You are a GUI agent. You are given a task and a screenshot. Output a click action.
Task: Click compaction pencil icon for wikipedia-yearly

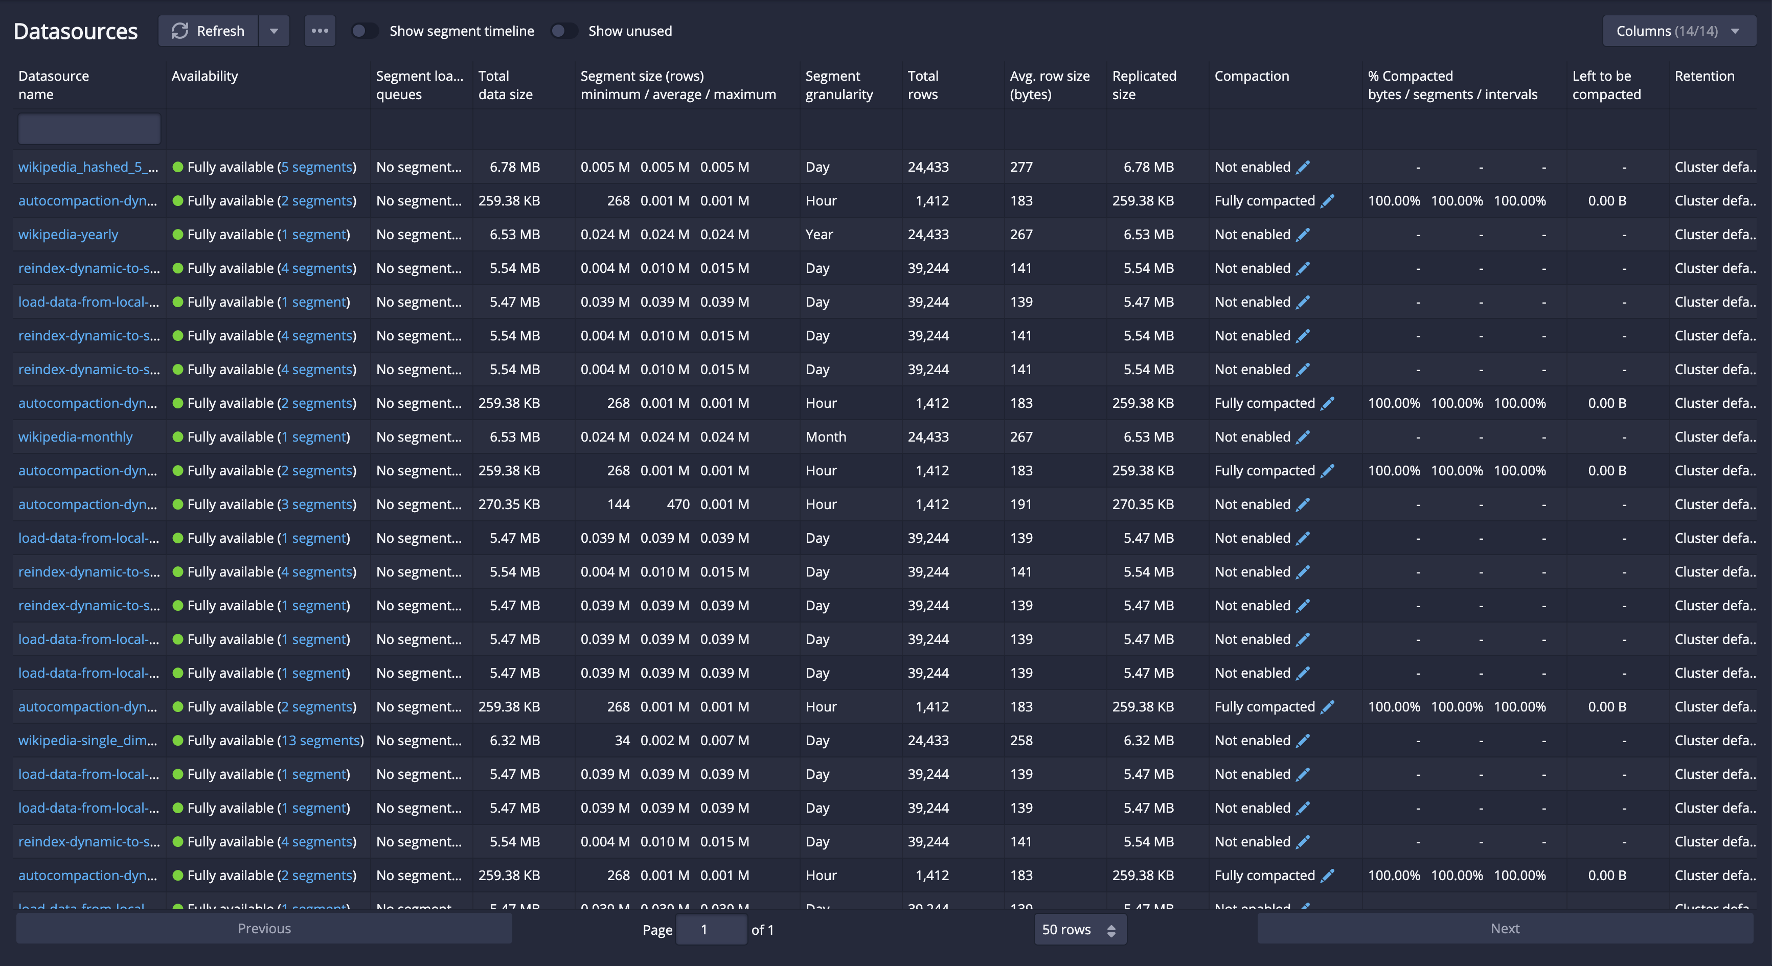(1303, 235)
